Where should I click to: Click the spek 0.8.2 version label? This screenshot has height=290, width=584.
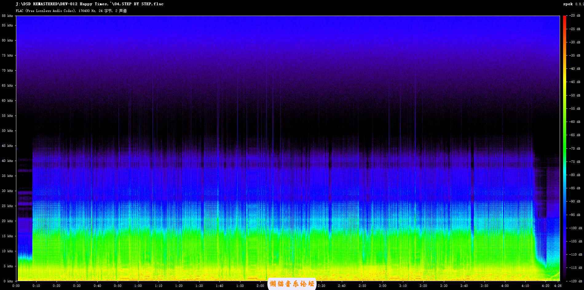tap(573, 4)
